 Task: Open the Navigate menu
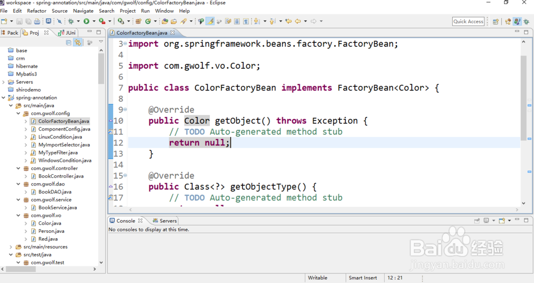point(83,11)
